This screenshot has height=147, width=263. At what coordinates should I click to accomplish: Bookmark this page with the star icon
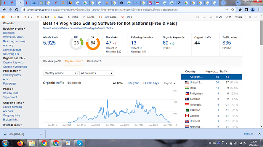[233, 10]
